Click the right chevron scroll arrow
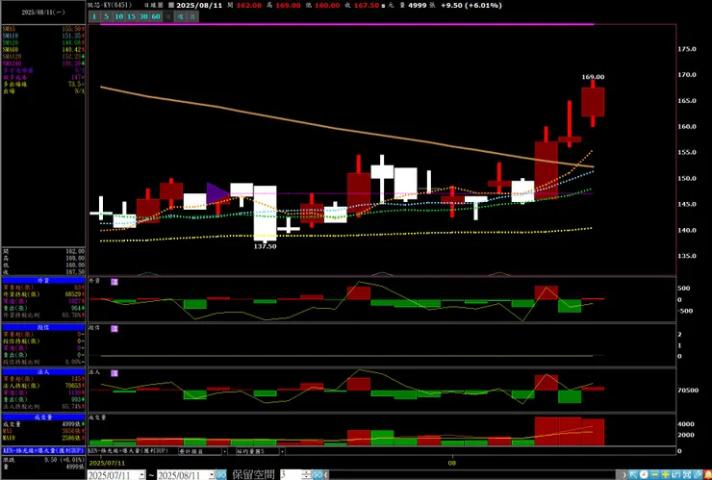Screen dimensions: 712x480 pos(623,475)
